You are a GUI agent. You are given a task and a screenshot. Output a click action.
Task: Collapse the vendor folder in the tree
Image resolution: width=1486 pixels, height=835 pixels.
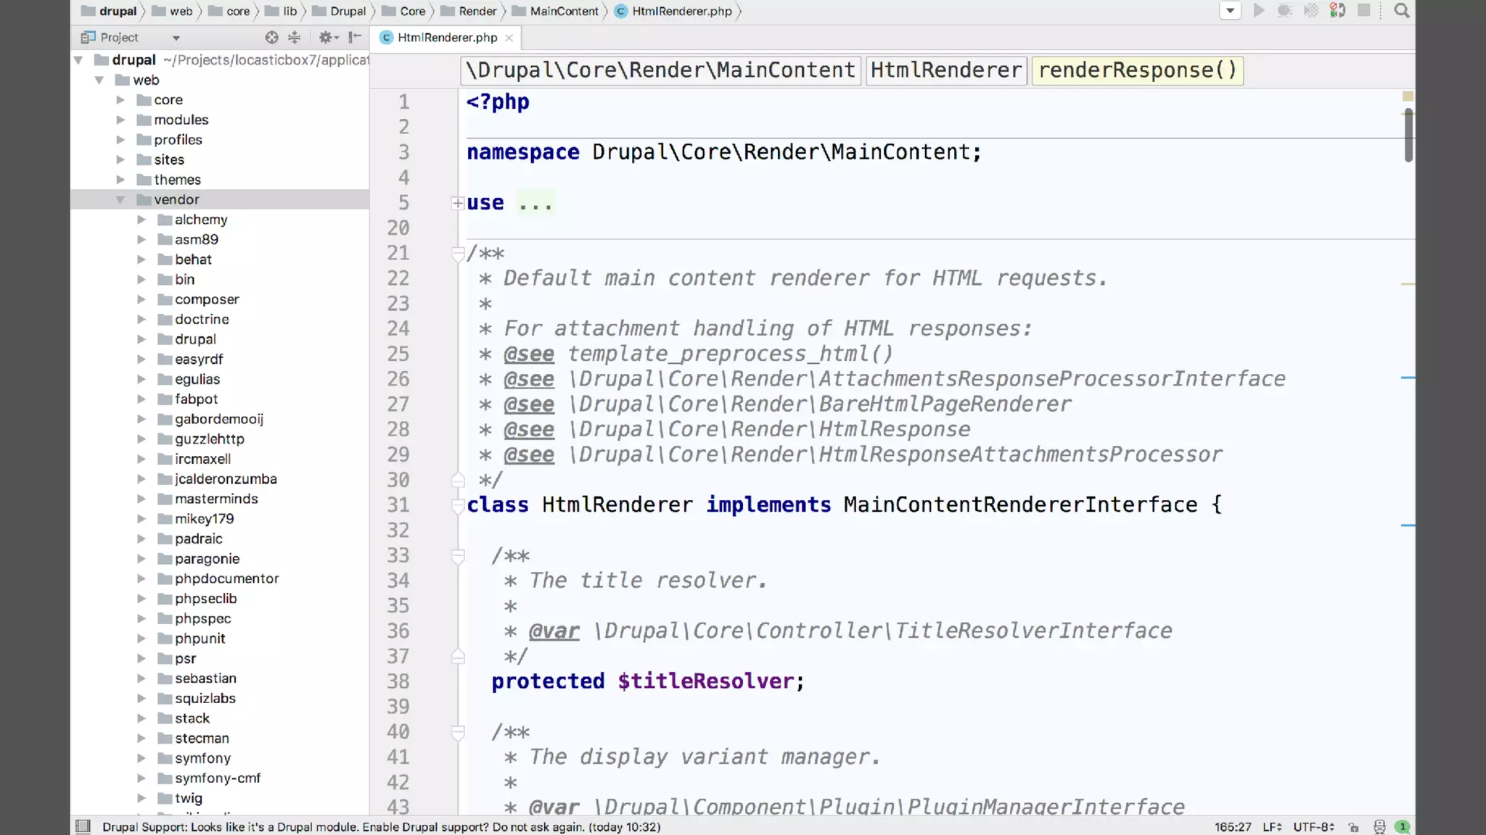pos(120,200)
